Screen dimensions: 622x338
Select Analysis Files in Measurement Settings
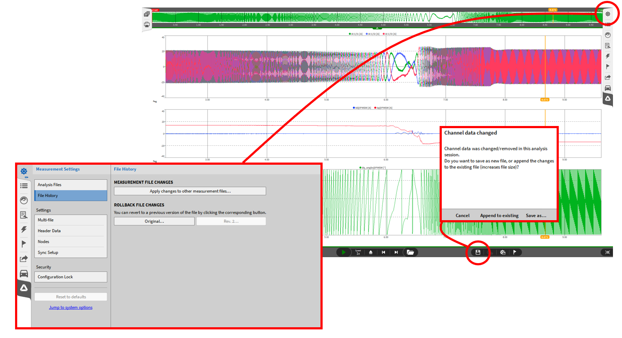pos(71,185)
